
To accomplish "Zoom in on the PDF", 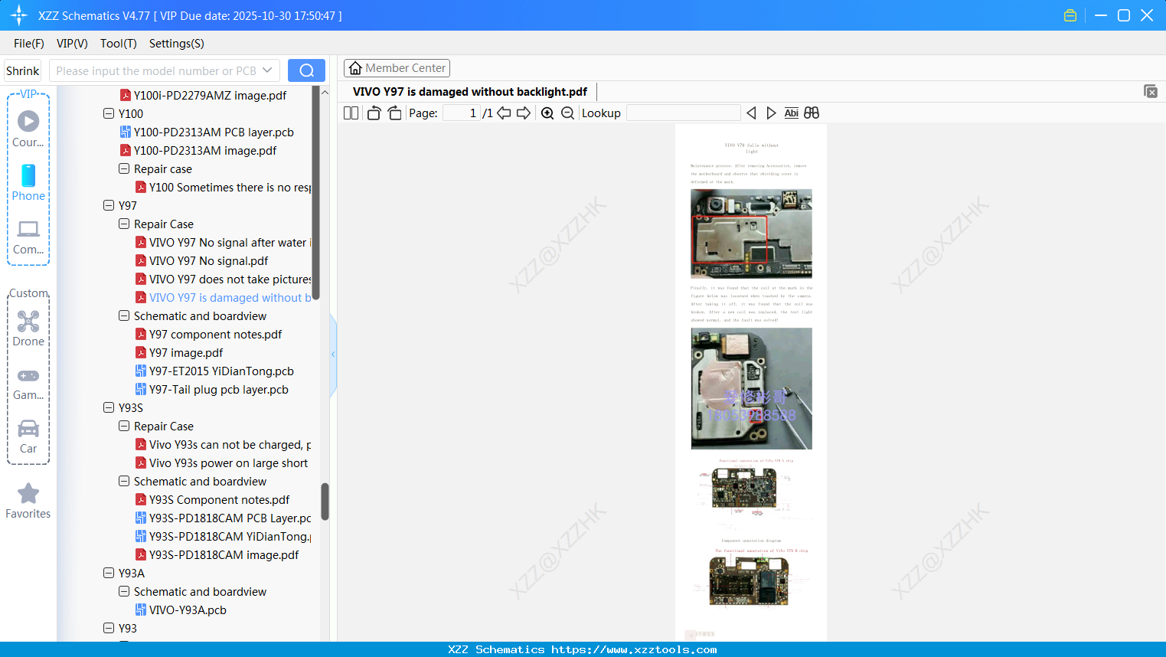I will (547, 113).
